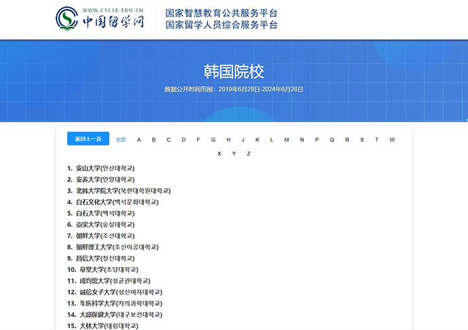Screen dimensions: 468x330
Task: Filter schools by letter G
Action: click(x=213, y=140)
